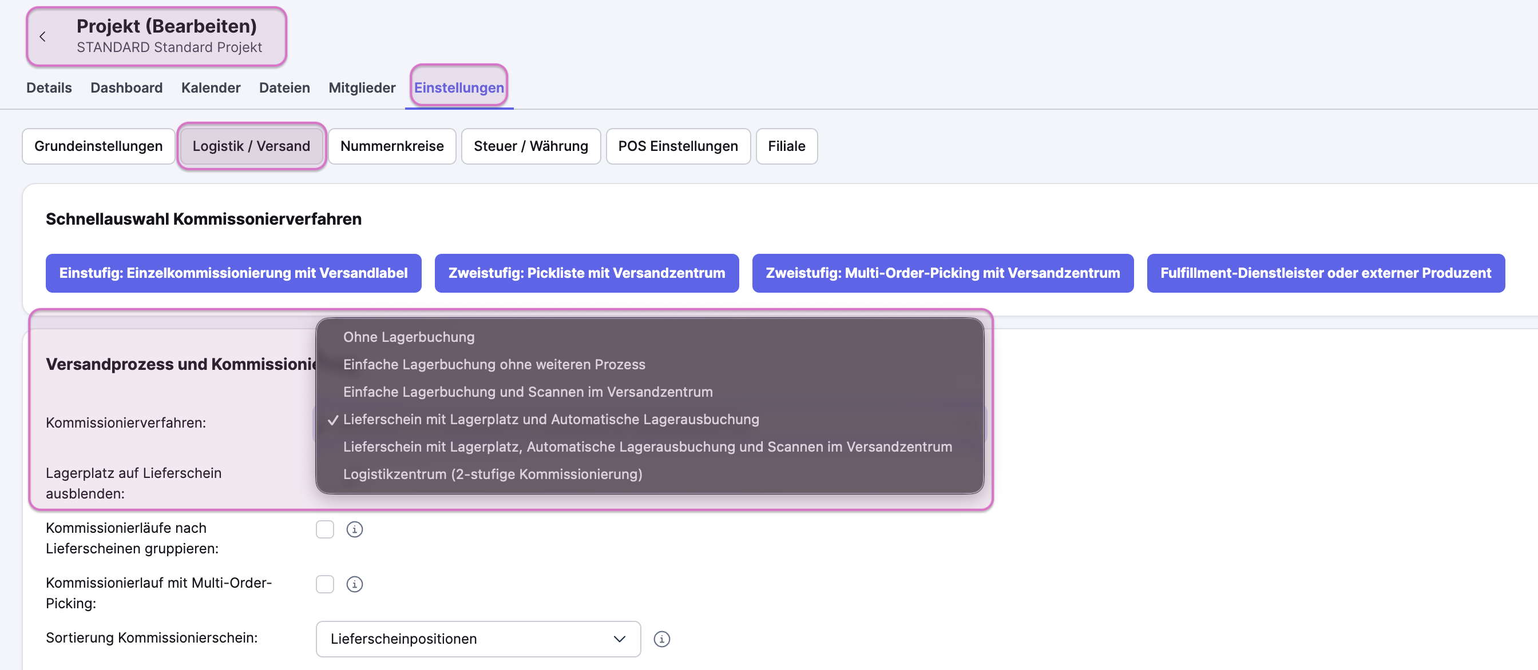1538x670 pixels.
Task: Open Nummernkreise settings section
Action: coord(392,146)
